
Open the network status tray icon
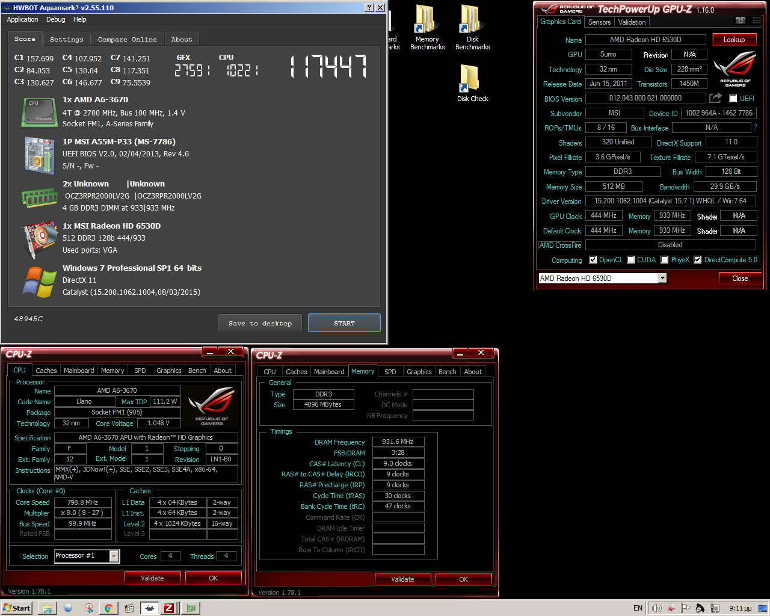(x=714, y=608)
